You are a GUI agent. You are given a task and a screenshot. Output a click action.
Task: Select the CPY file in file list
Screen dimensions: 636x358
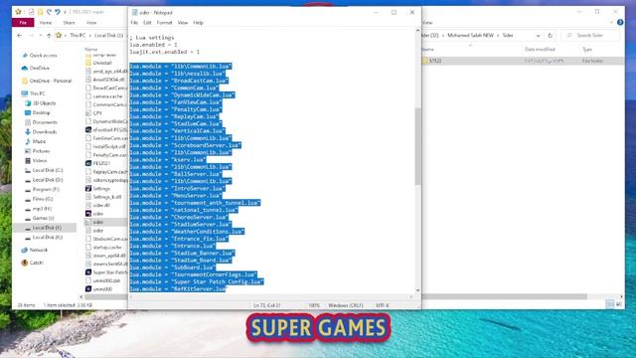(97, 112)
